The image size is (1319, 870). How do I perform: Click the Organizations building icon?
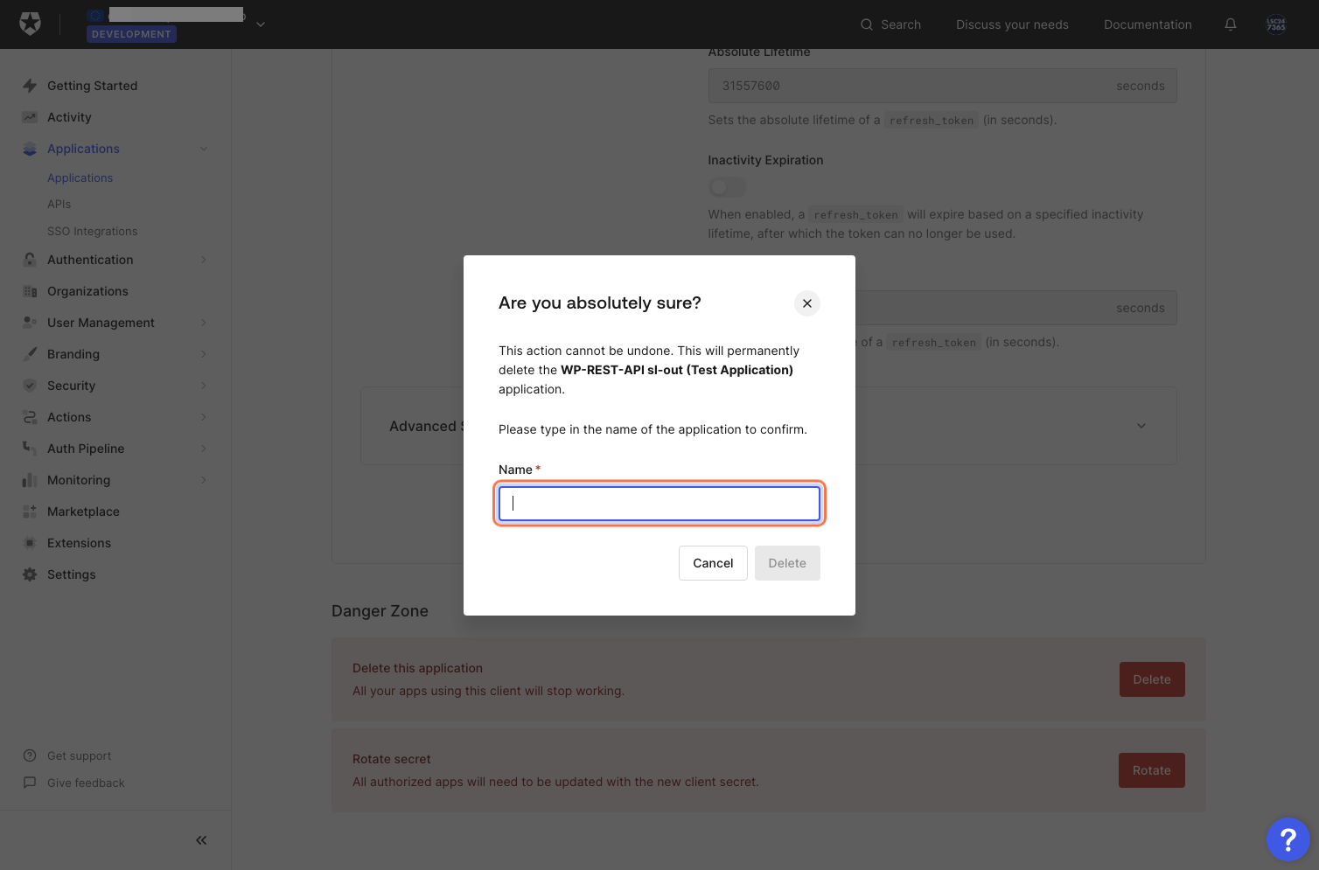pyautogui.click(x=30, y=291)
